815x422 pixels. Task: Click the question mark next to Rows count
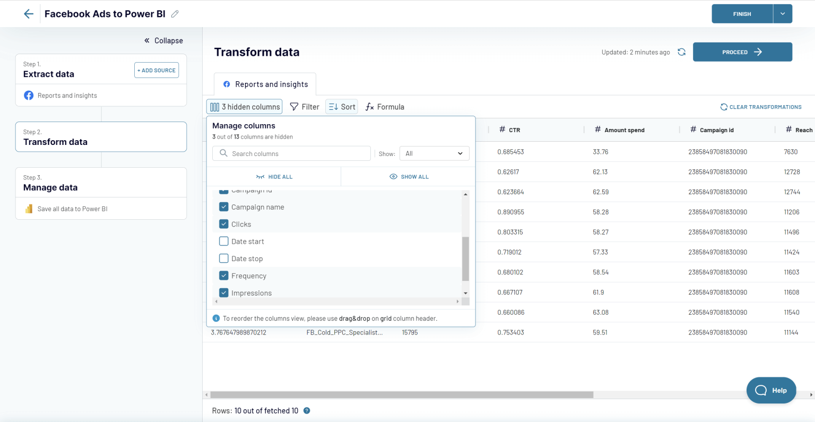[307, 410]
